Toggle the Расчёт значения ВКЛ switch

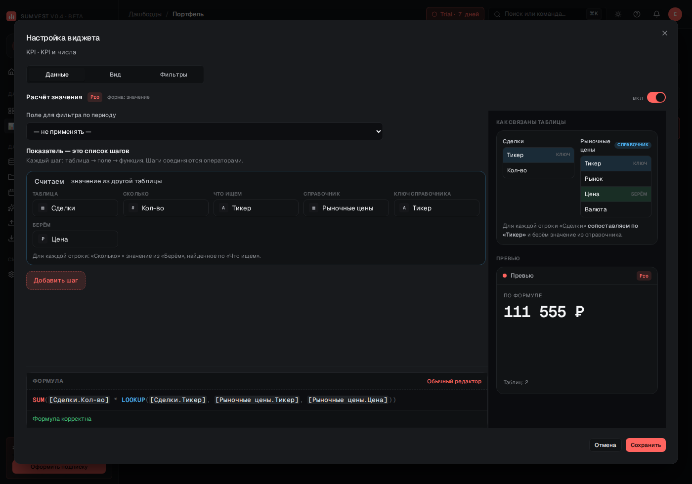(656, 97)
